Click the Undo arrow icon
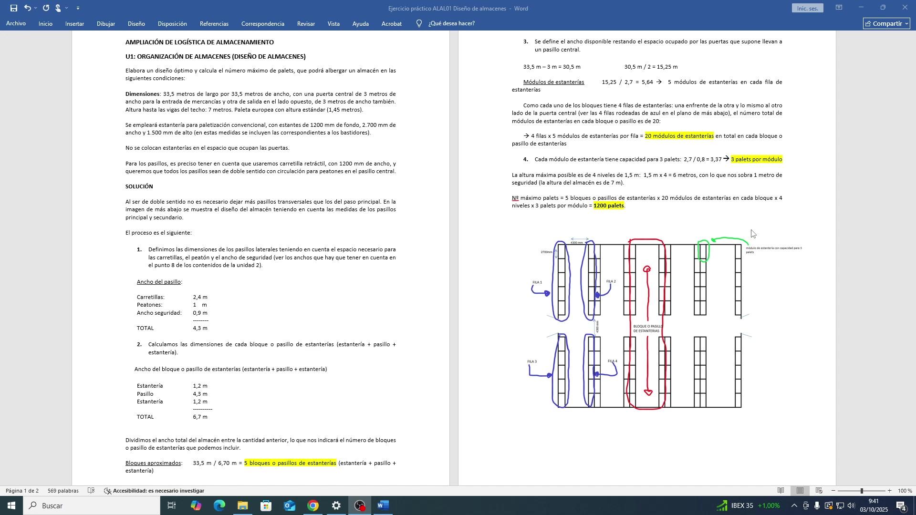 [x=27, y=8]
